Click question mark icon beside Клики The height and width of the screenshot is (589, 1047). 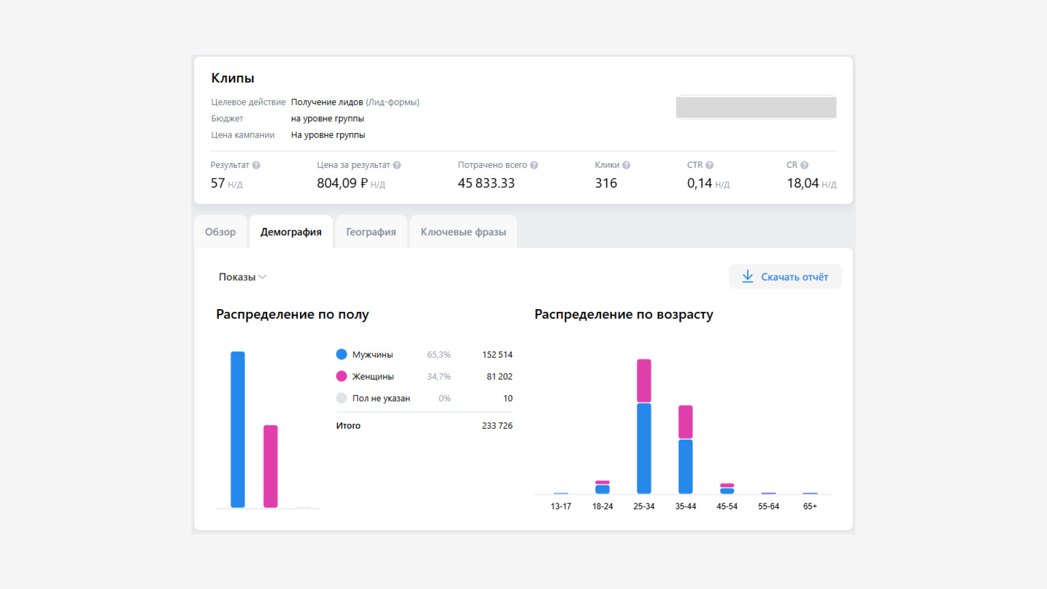coord(626,165)
